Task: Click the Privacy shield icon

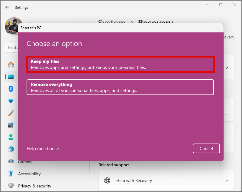Action: coord(11,186)
